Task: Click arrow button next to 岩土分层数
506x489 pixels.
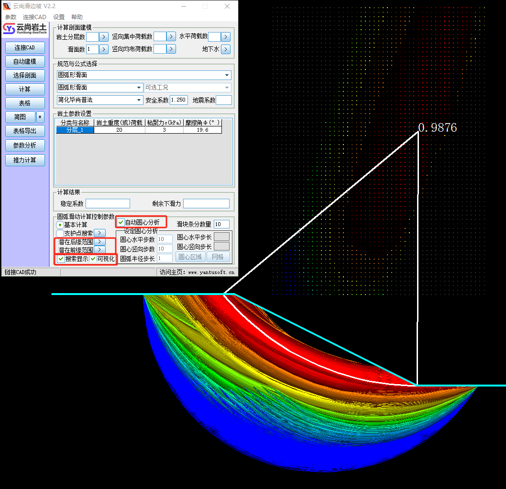Action: tap(104, 37)
